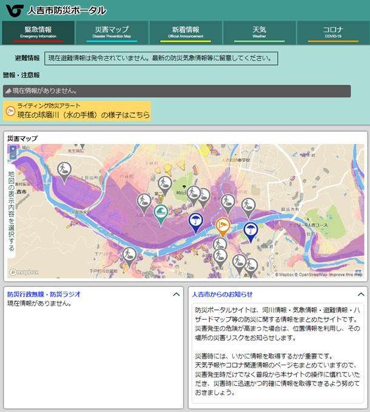Select the コロナ COVID-19 tab
Screen dimensions: 370x412
click(332, 32)
